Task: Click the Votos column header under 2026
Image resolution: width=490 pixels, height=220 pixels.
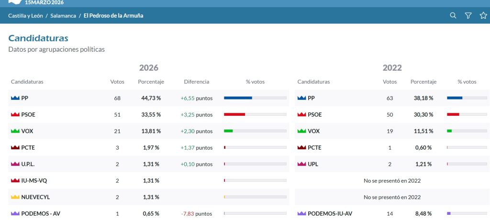Action: point(117,82)
